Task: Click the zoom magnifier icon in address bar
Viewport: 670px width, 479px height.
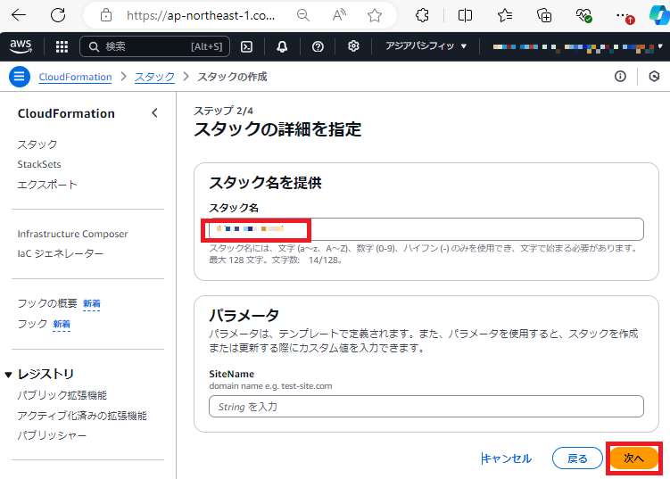Action: click(x=303, y=16)
